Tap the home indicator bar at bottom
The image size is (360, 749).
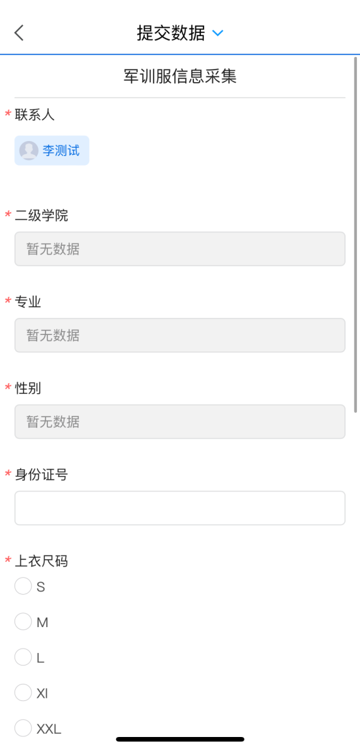coord(180,739)
